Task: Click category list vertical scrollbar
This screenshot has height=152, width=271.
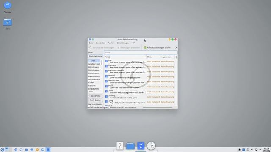Action: tap(102, 62)
